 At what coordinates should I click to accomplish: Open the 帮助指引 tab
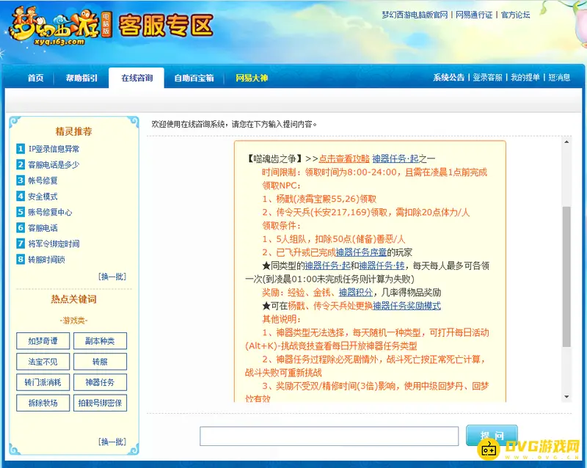tap(81, 78)
